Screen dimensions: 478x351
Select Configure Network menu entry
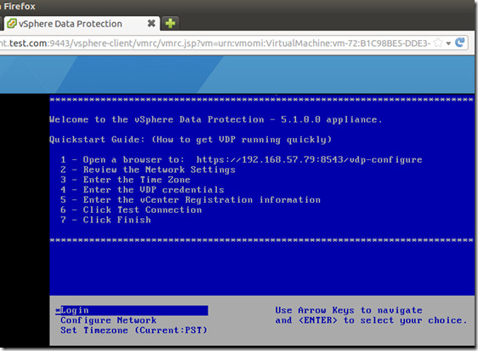108,320
